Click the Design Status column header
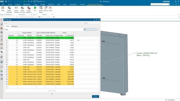The image size is (180, 101). coord(60,35)
